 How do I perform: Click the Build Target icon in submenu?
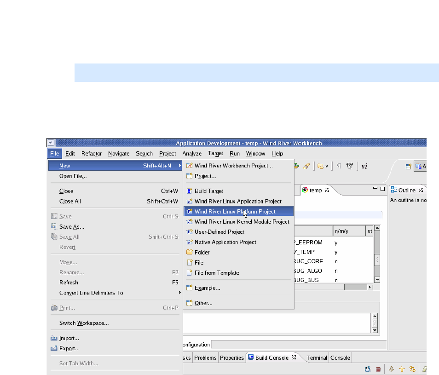click(190, 191)
